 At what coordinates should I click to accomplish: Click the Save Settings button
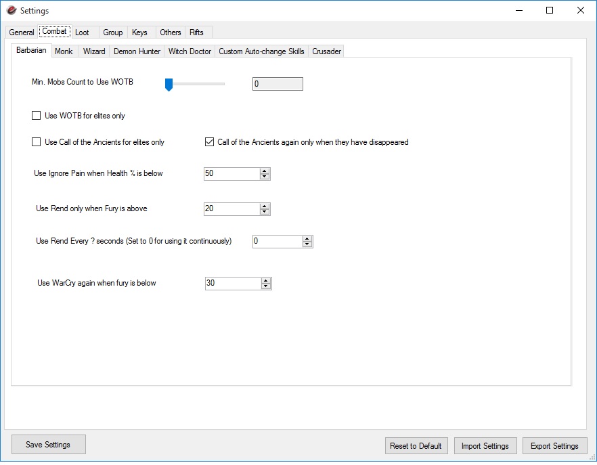48,445
